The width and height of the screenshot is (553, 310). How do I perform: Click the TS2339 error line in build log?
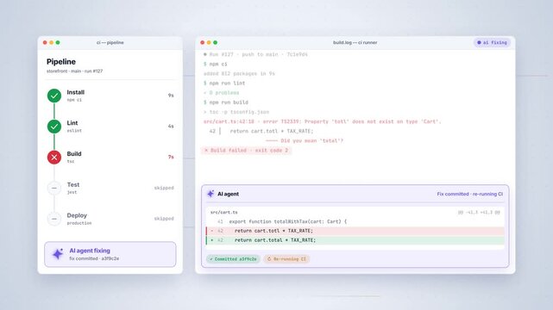pos(322,121)
